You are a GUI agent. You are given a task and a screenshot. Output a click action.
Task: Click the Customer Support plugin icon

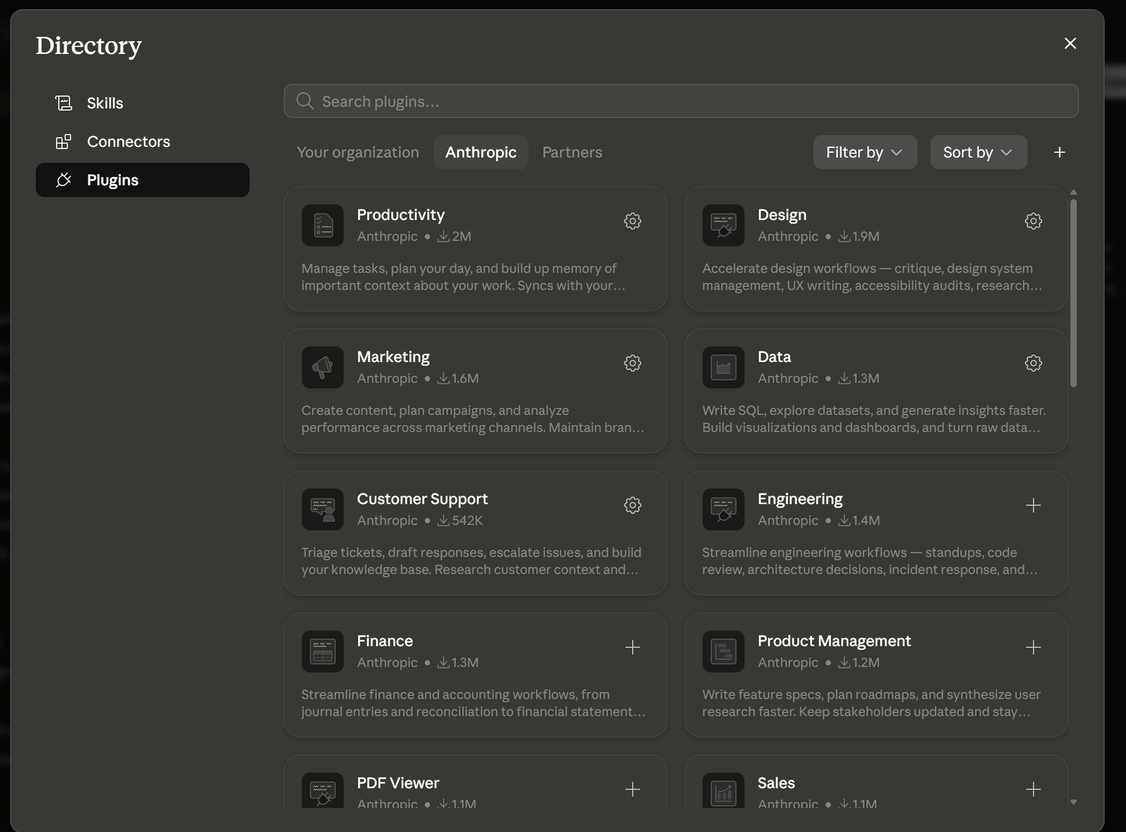322,509
